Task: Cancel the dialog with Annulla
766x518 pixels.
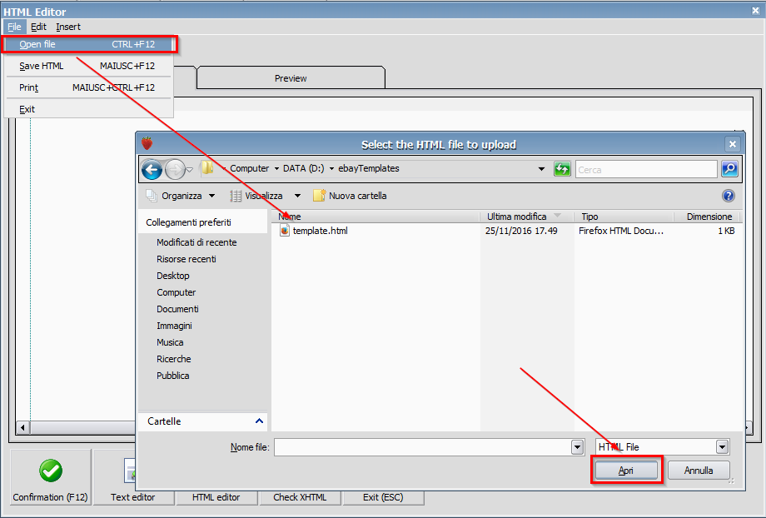Action: point(699,471)
